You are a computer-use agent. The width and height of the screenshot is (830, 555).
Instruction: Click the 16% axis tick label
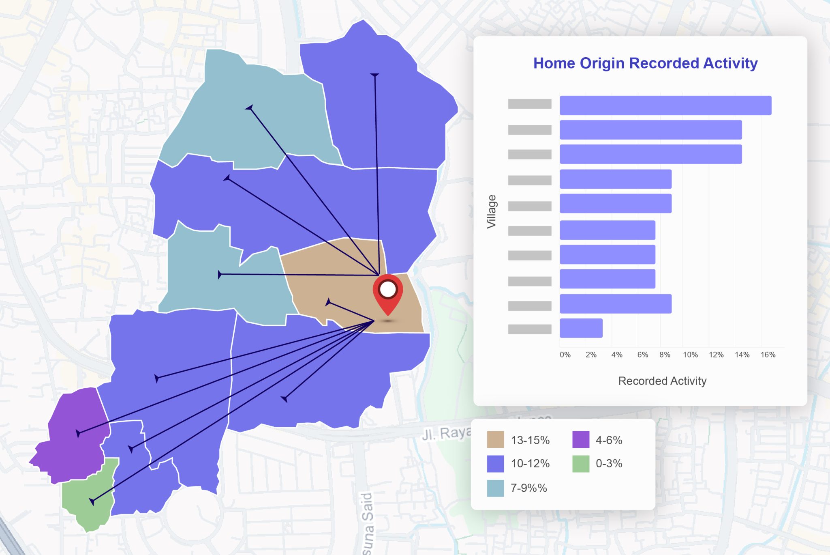(768, 355)
